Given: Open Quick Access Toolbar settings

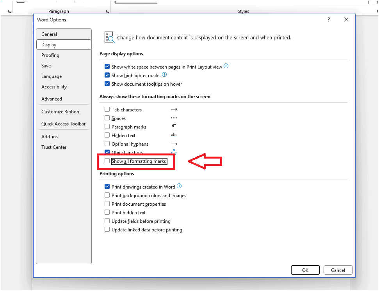Looking at the screenshot, I should 63,124.
